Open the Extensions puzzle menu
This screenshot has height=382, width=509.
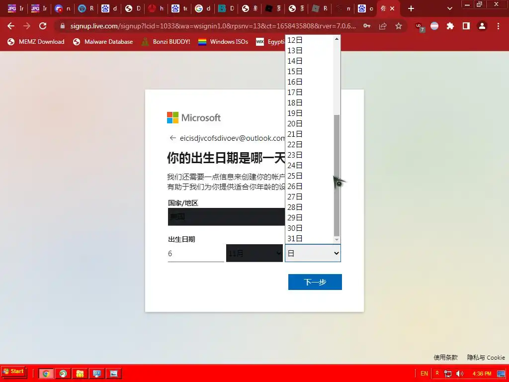[x=450, y=26]
